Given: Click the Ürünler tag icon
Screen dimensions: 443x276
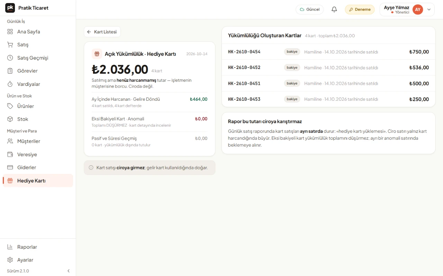Looking at the screenshot, I should (10, 106).
